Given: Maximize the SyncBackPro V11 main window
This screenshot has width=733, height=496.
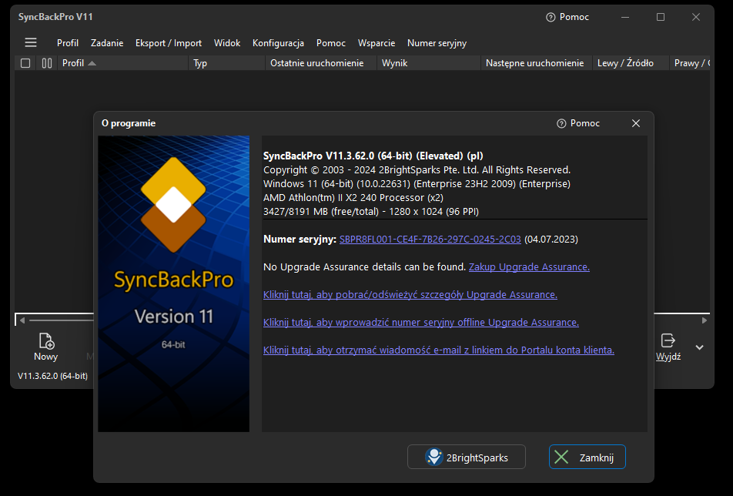Looking at the screenshot, I should pos(661,17).
